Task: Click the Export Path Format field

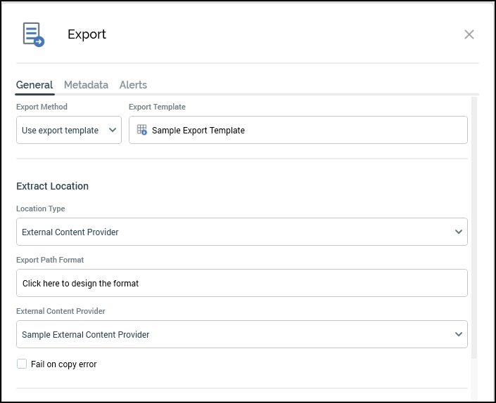Action: (241, 283)
